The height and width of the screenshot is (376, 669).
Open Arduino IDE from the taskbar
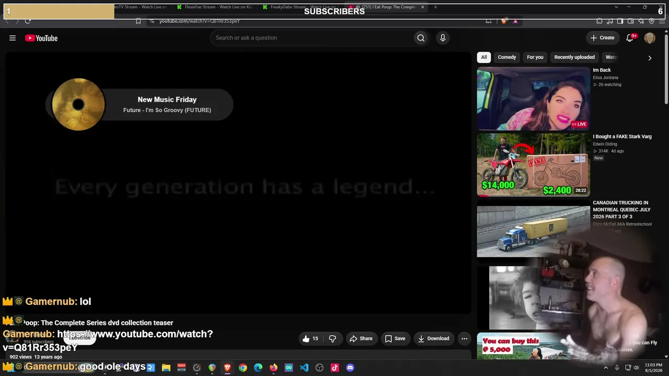[x=289, y=368]
